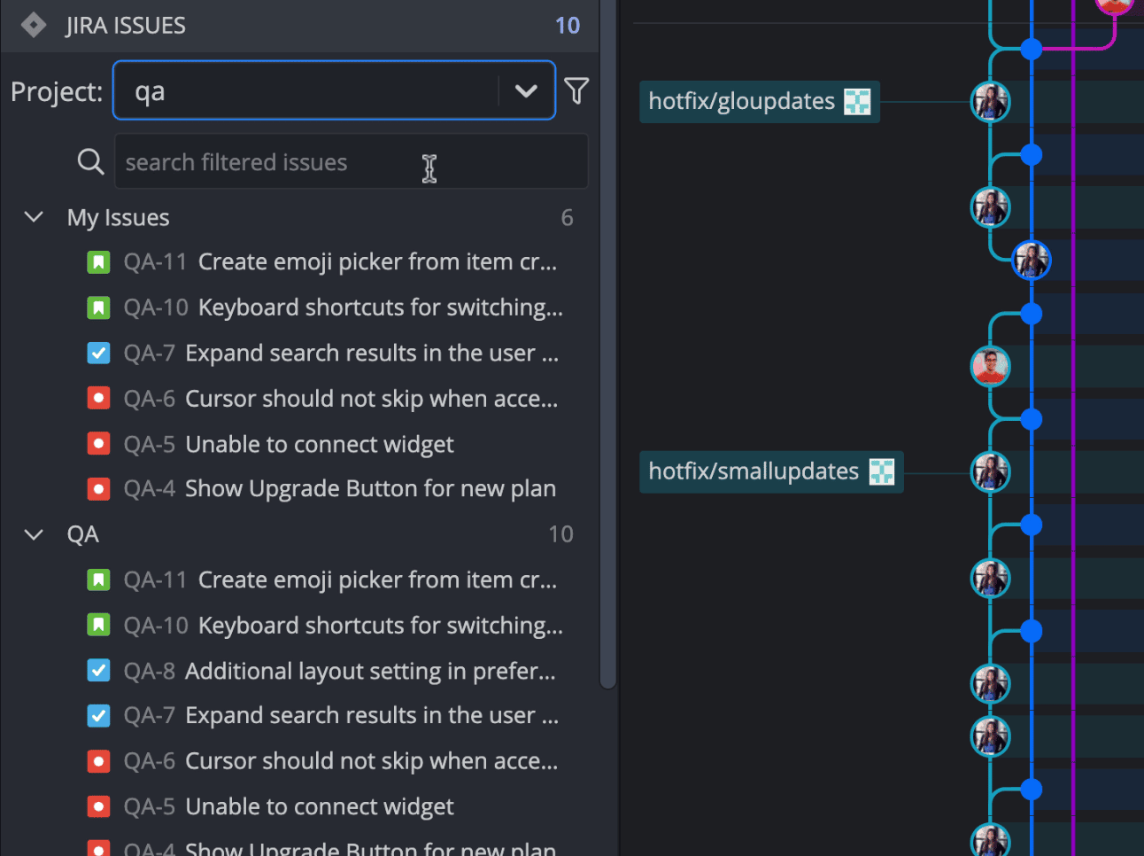Open the Project dropdown arrow

526,90
